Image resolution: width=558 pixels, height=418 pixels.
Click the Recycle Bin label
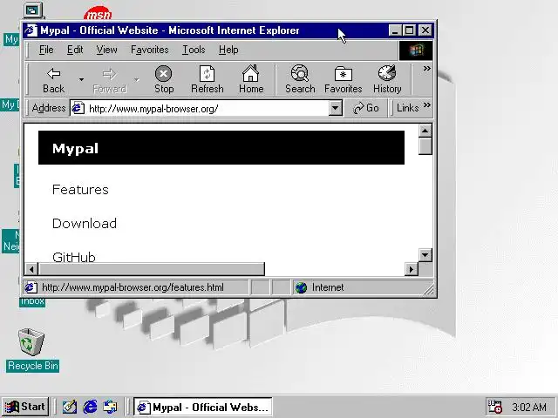tap(33, 366)
